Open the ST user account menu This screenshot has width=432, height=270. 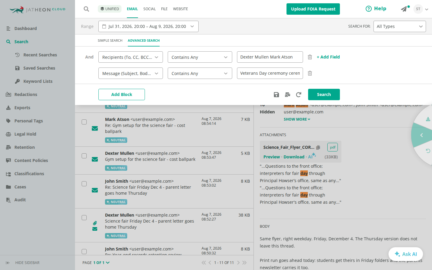[421, 9]
